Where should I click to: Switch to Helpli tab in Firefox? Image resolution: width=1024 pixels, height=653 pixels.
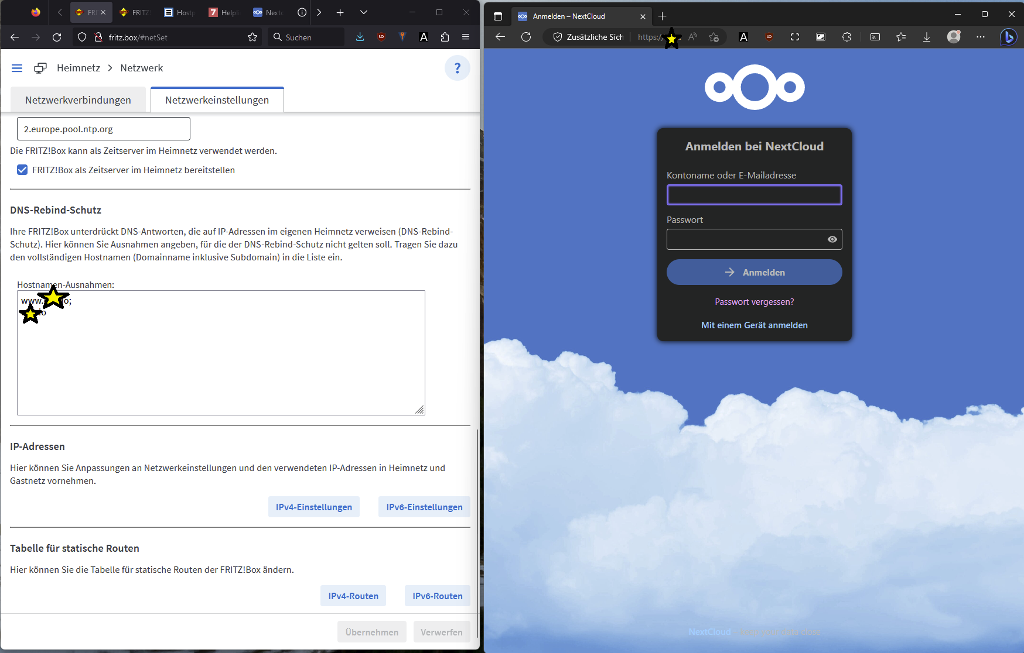[224, 12]
